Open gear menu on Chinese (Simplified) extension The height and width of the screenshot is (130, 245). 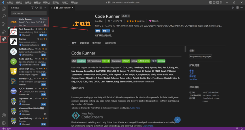45,114
